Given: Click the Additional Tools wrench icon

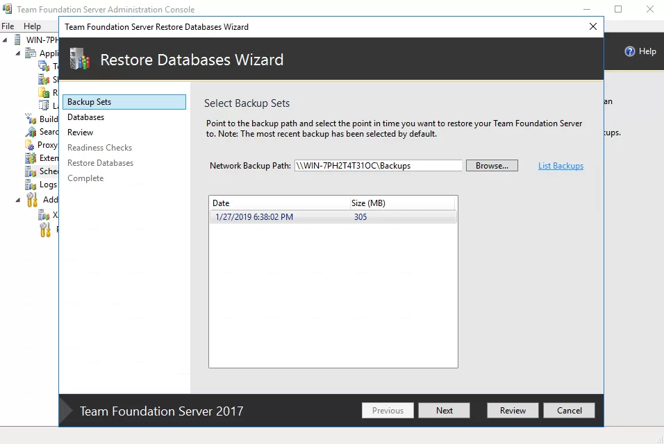Looking at the screenshot, I should pos(32,200).
